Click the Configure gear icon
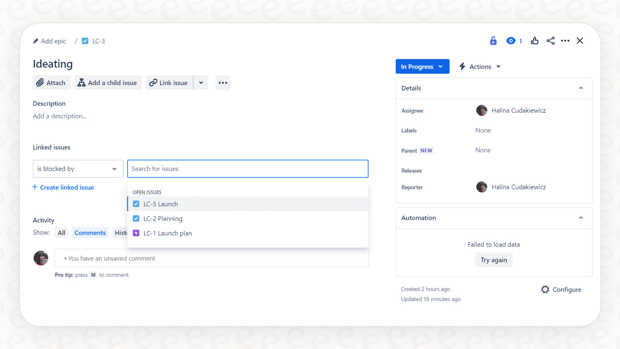The height and width of the screenshot is (349, 620). [545, 290]
